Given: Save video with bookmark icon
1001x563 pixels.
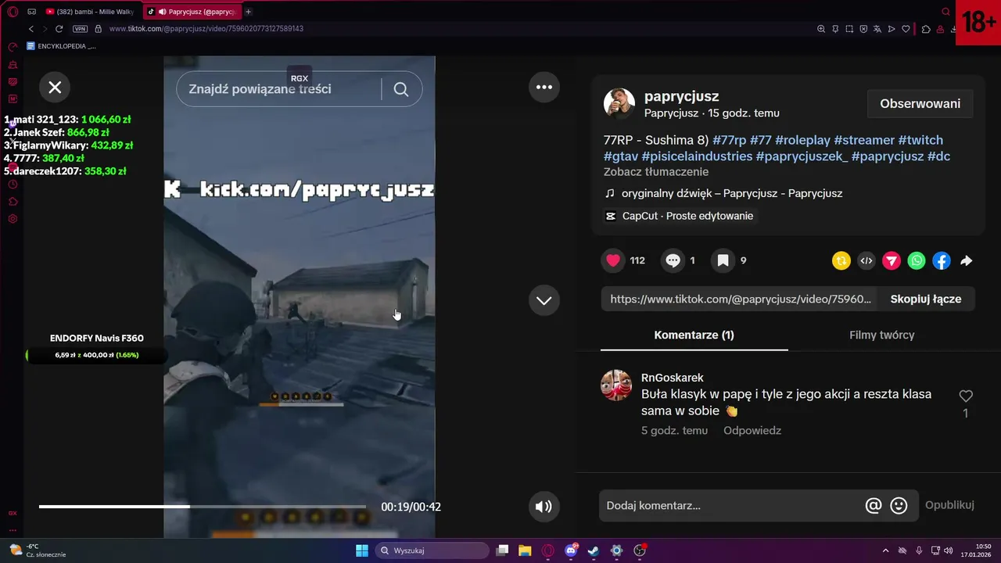Looking at the screenshot, I should tap(723, 260).
